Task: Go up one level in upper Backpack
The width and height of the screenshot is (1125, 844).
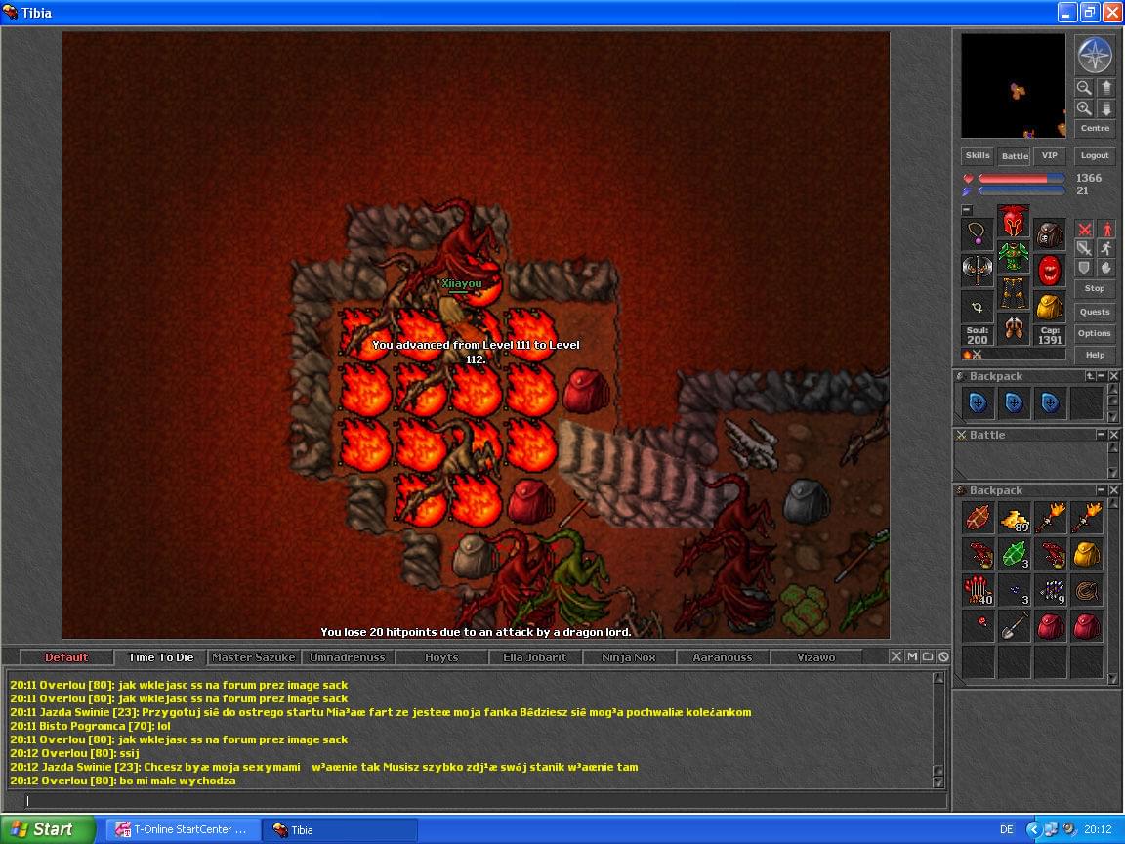Action: [x=1090, y=376]
